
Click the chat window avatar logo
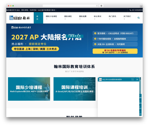[x=100, y=80]
